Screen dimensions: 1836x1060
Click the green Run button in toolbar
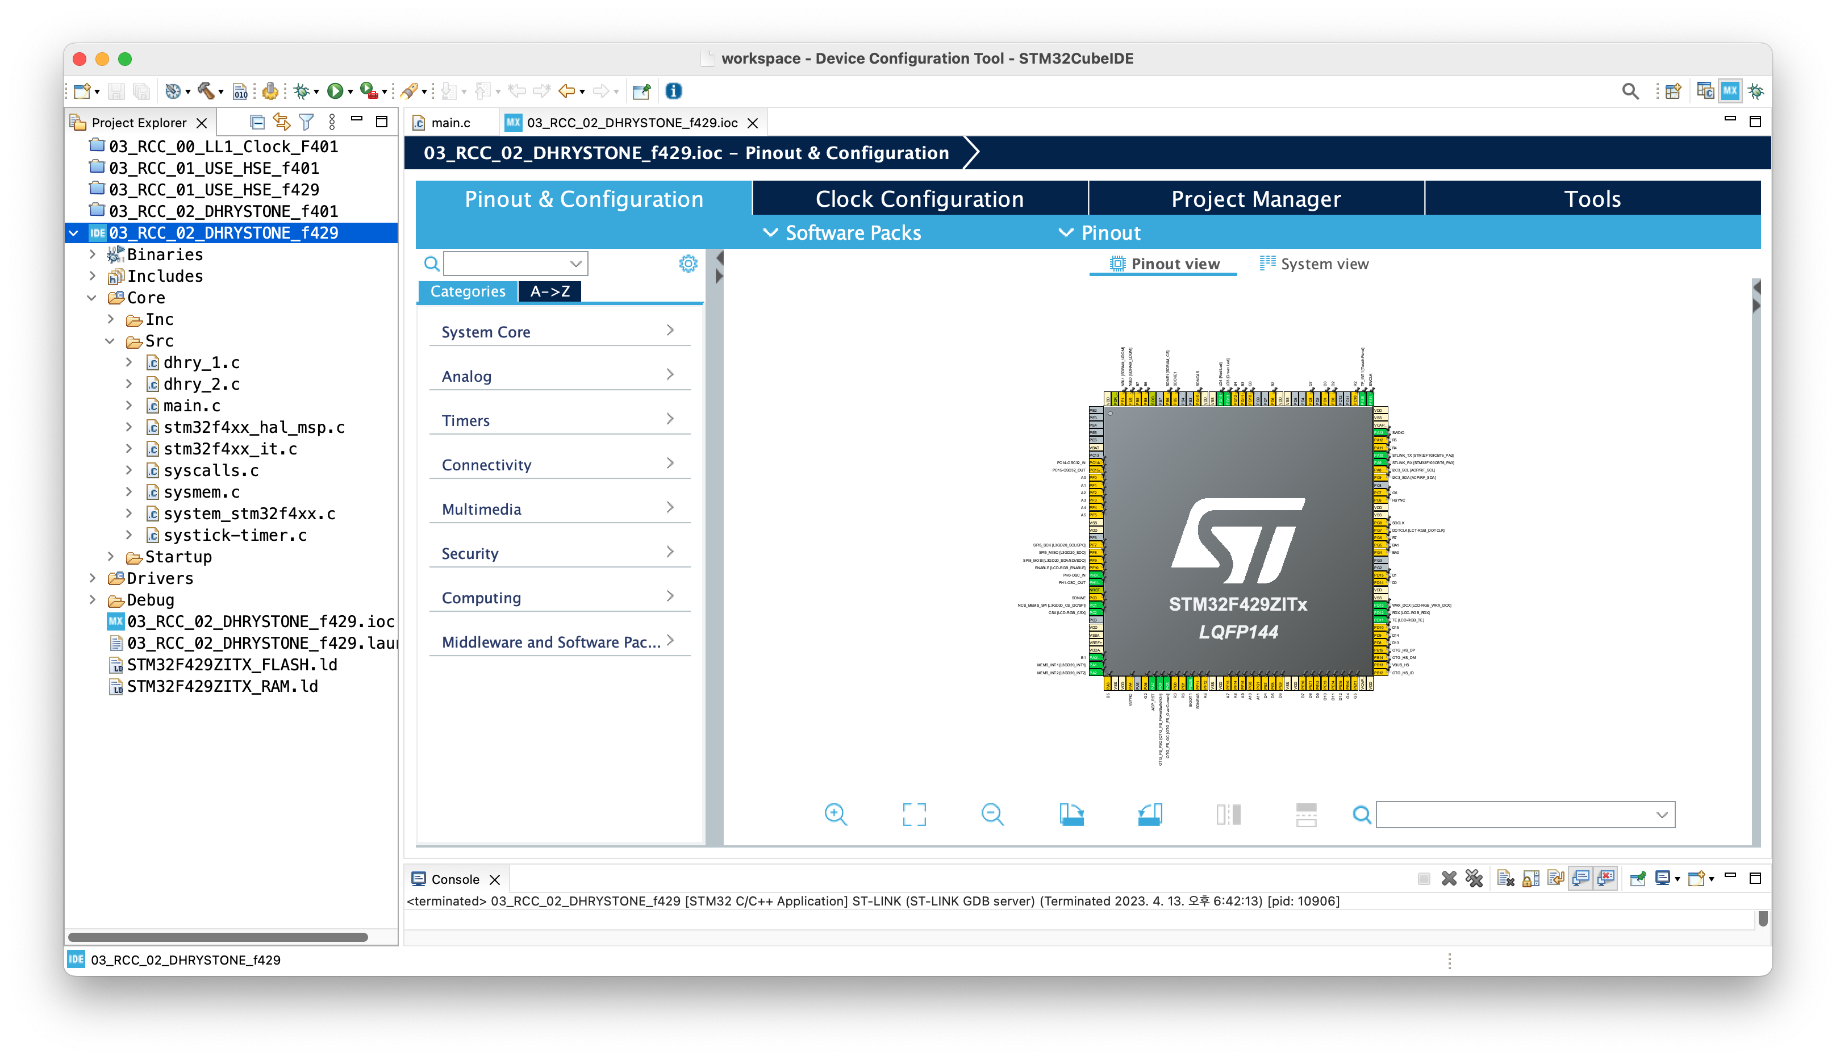[x=335, y=91]
